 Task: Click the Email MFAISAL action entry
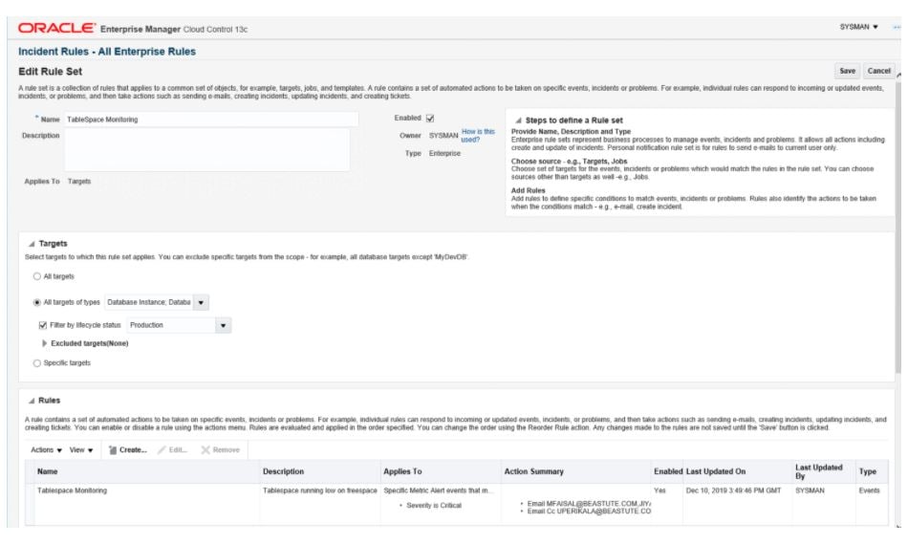(x=589, y=504)
